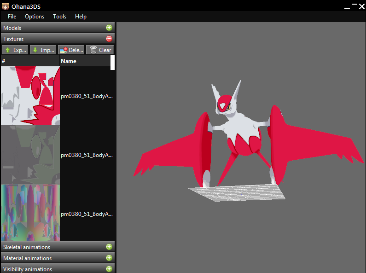Click the Name column header

point(69,61)
